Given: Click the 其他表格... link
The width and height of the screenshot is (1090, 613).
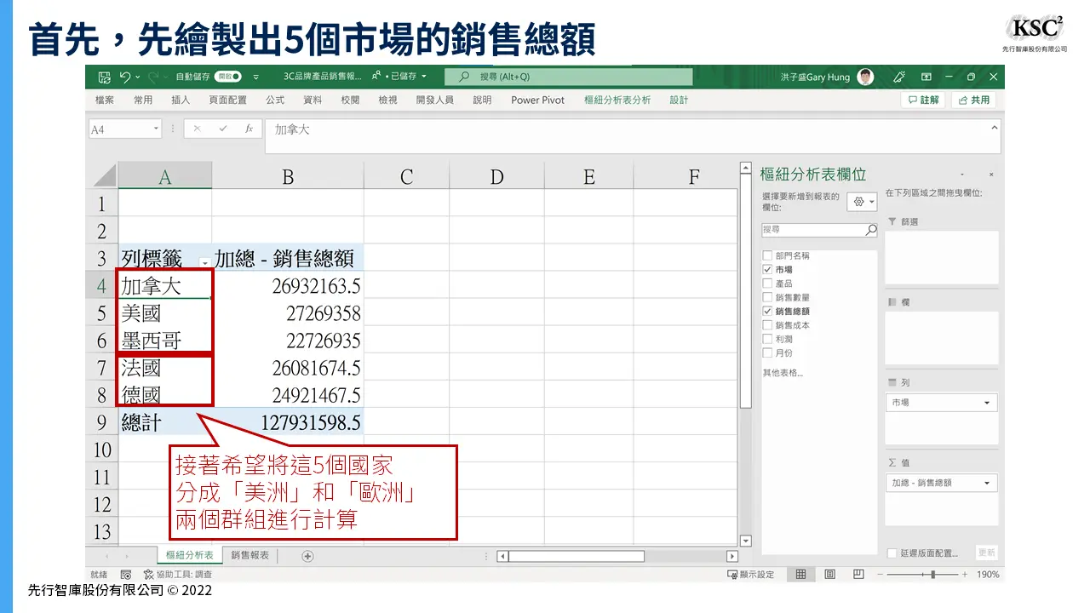Looking at the screenshot, I should pos(783,373).
